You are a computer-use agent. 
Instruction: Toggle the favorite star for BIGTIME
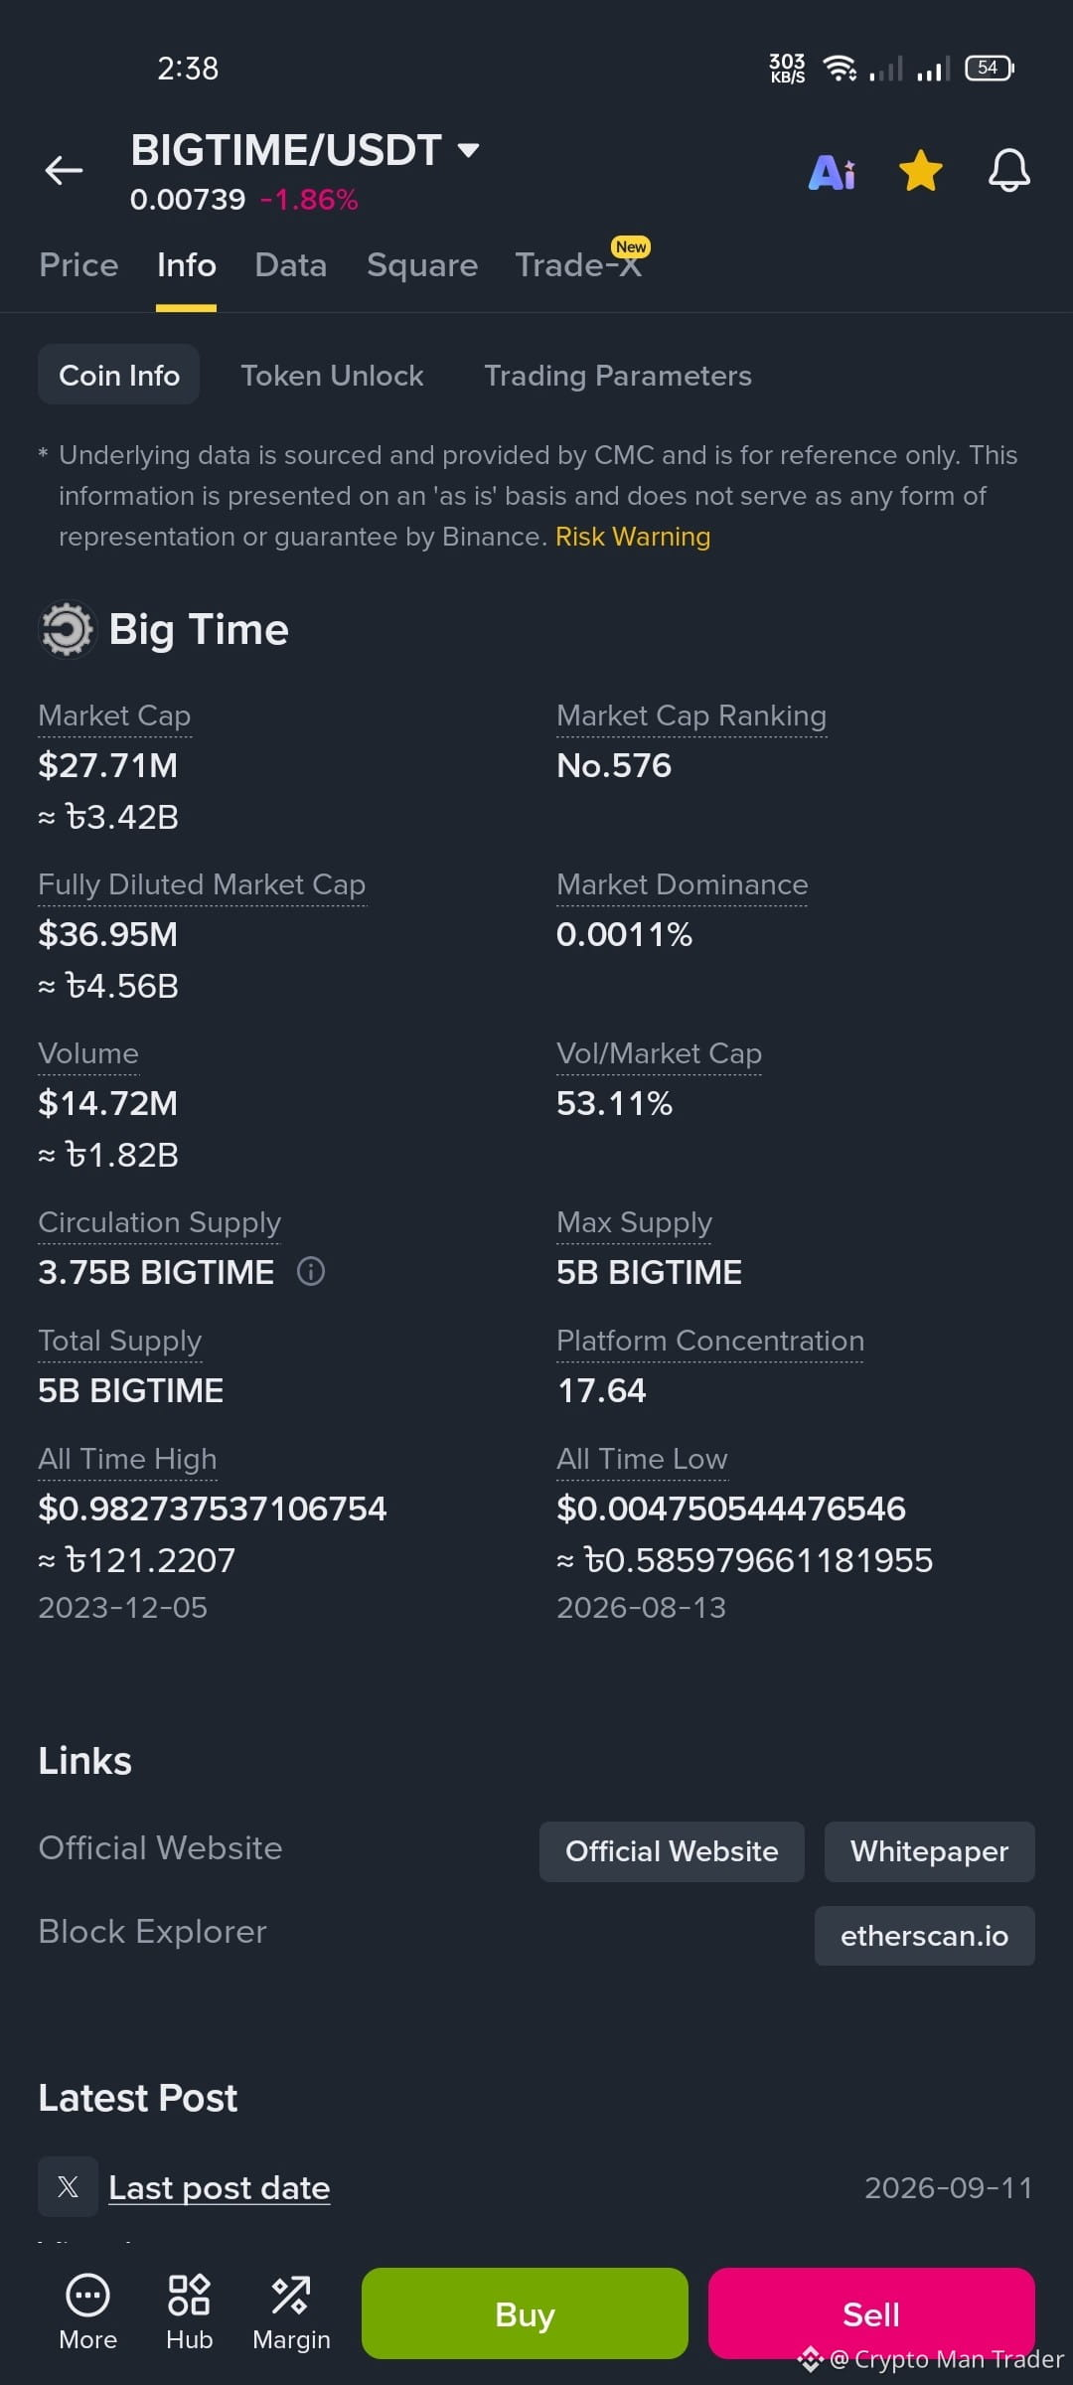click(x=921, y=171)
